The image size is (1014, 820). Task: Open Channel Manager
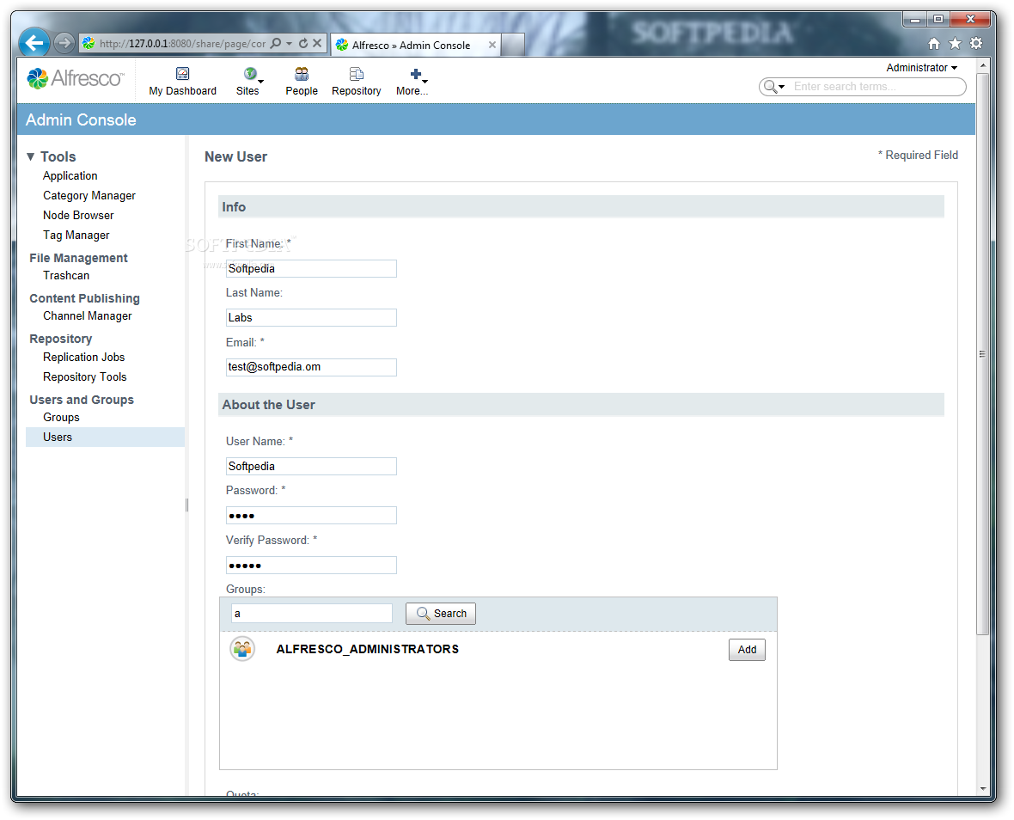(88, 315)
